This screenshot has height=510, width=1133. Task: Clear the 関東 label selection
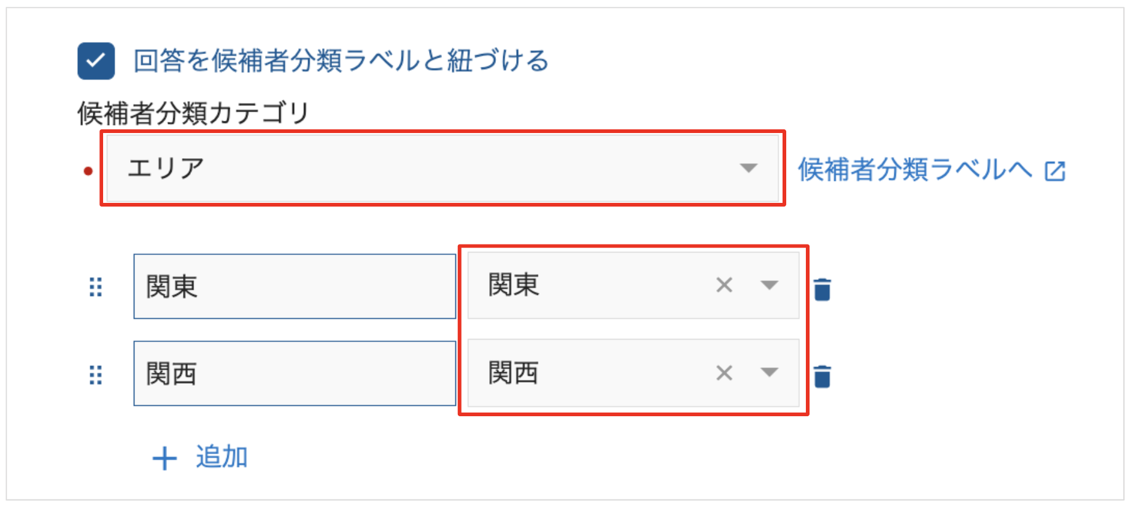[x=724, y=285]
